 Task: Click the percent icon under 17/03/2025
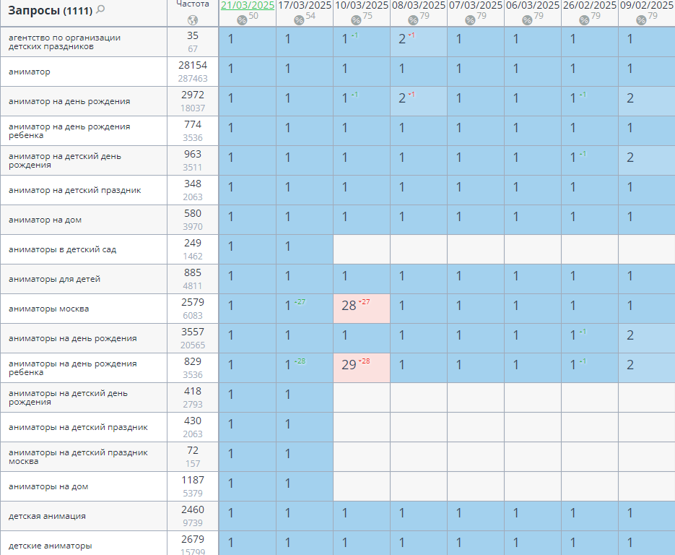[299, 20]
